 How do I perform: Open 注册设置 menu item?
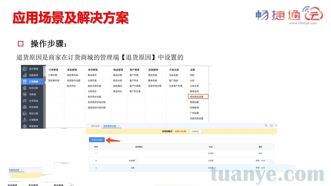173,75
